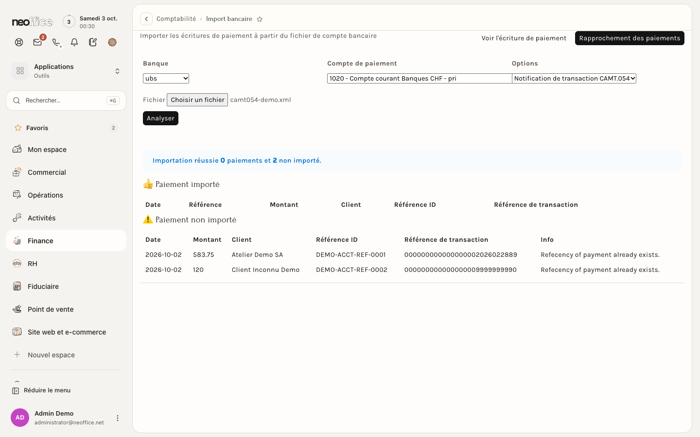Open the Commercial section

click(66, 172)
